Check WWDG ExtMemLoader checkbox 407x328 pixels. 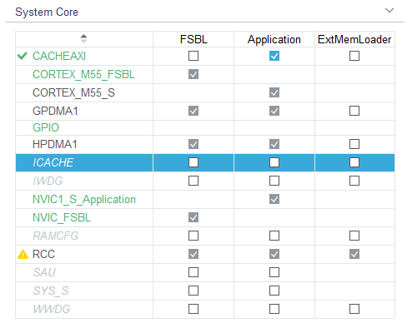coord(354,309)
